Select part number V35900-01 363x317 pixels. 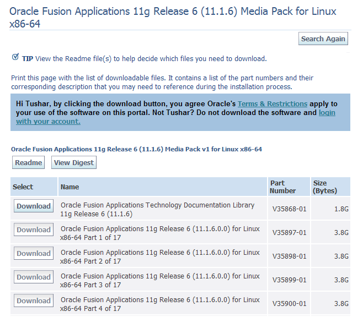[x=290, y=304]
